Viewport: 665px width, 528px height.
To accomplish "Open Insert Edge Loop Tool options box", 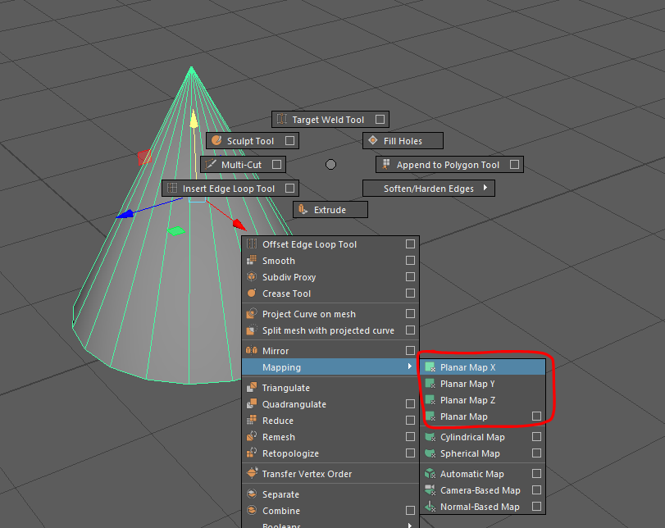I will 289,188.
